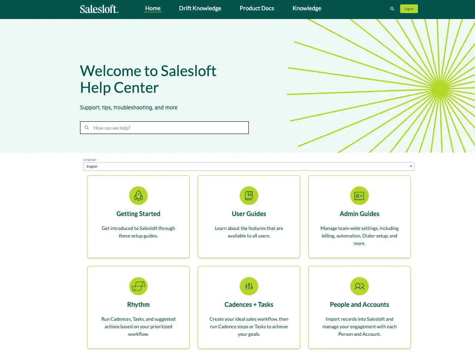Screen dimensions: 475x354
Task: Click the Log in button
Action: click(409, 8)
